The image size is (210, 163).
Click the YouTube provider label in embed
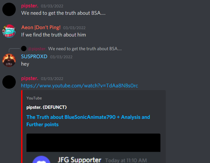click(34, 98)
